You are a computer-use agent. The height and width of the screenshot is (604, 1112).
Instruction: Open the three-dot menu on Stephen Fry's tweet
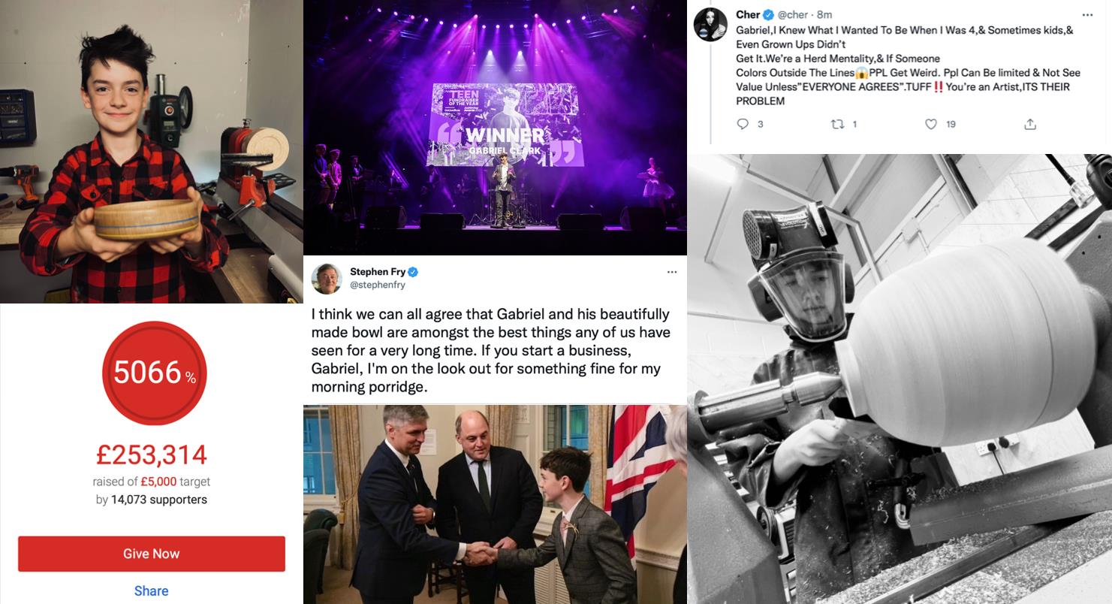point(672,272)
